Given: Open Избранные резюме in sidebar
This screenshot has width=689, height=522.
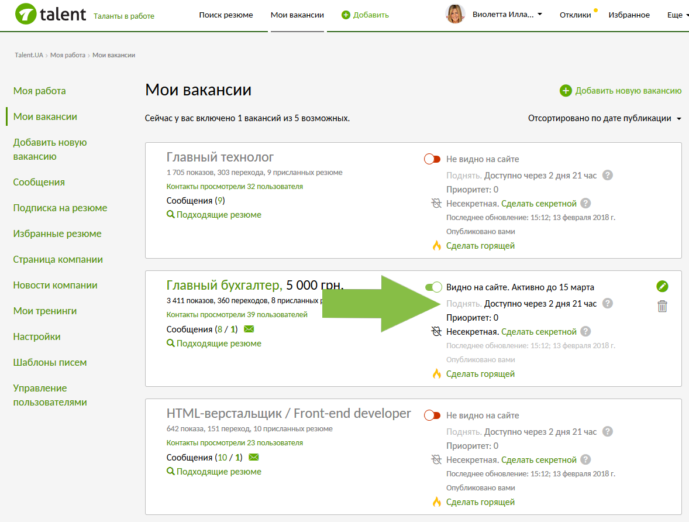Looking at the screenshot, I should pos(57,233).
